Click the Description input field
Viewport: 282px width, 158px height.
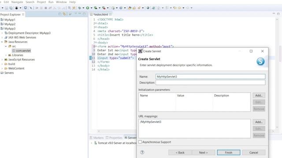(211, 83)
